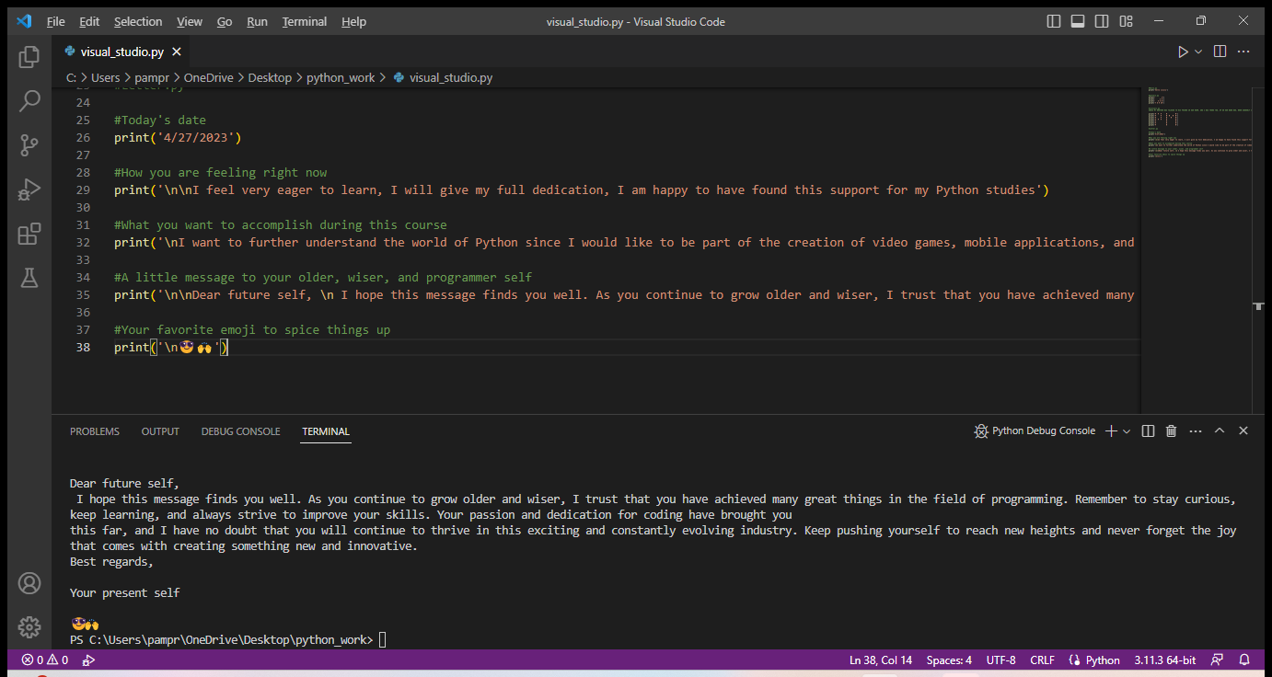The image size is (1272, 677).
Task: Select the Python Debug Console terminal
Action: [1035, 430]
